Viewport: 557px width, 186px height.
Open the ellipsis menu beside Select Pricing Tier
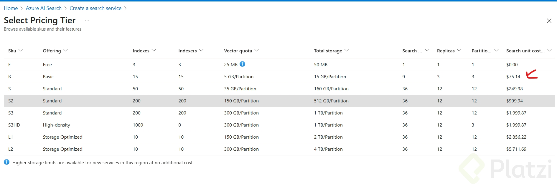pos(87,21)
